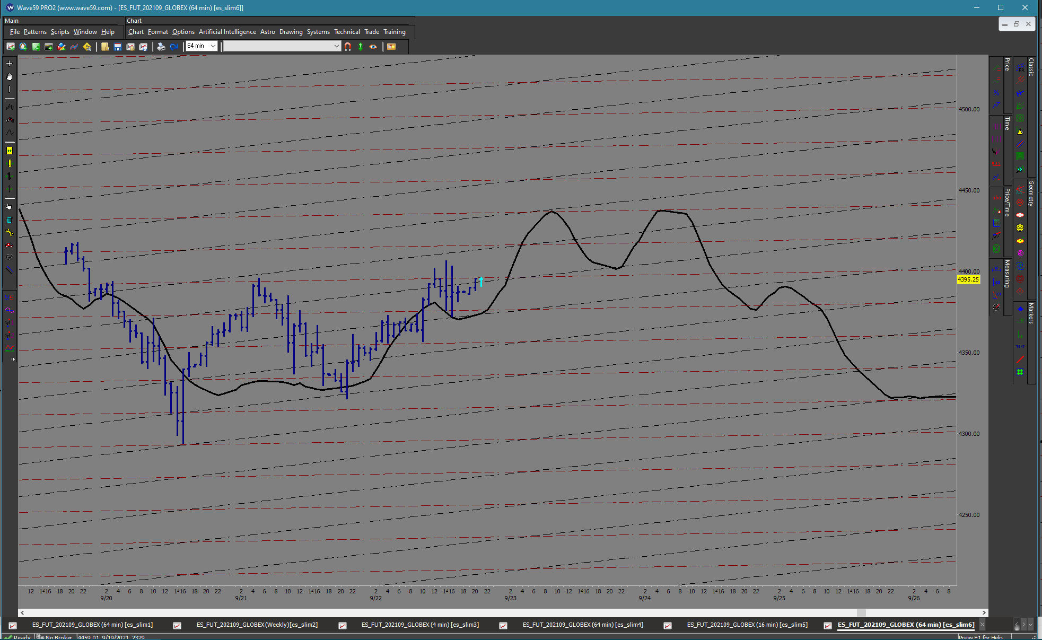Screen dimensions: 1042x640
Task: Click the yellow window layout icon in toolbar
Action: click(391, 47)
